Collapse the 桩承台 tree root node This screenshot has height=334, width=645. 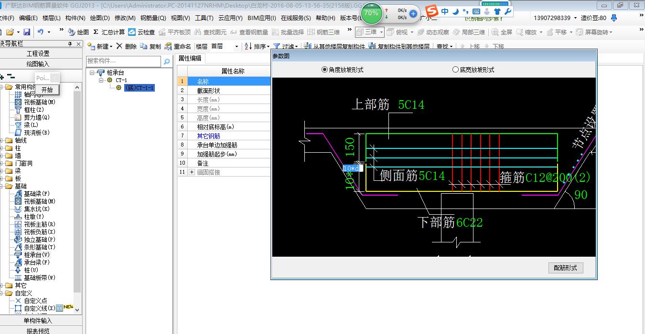coord(92,73)
